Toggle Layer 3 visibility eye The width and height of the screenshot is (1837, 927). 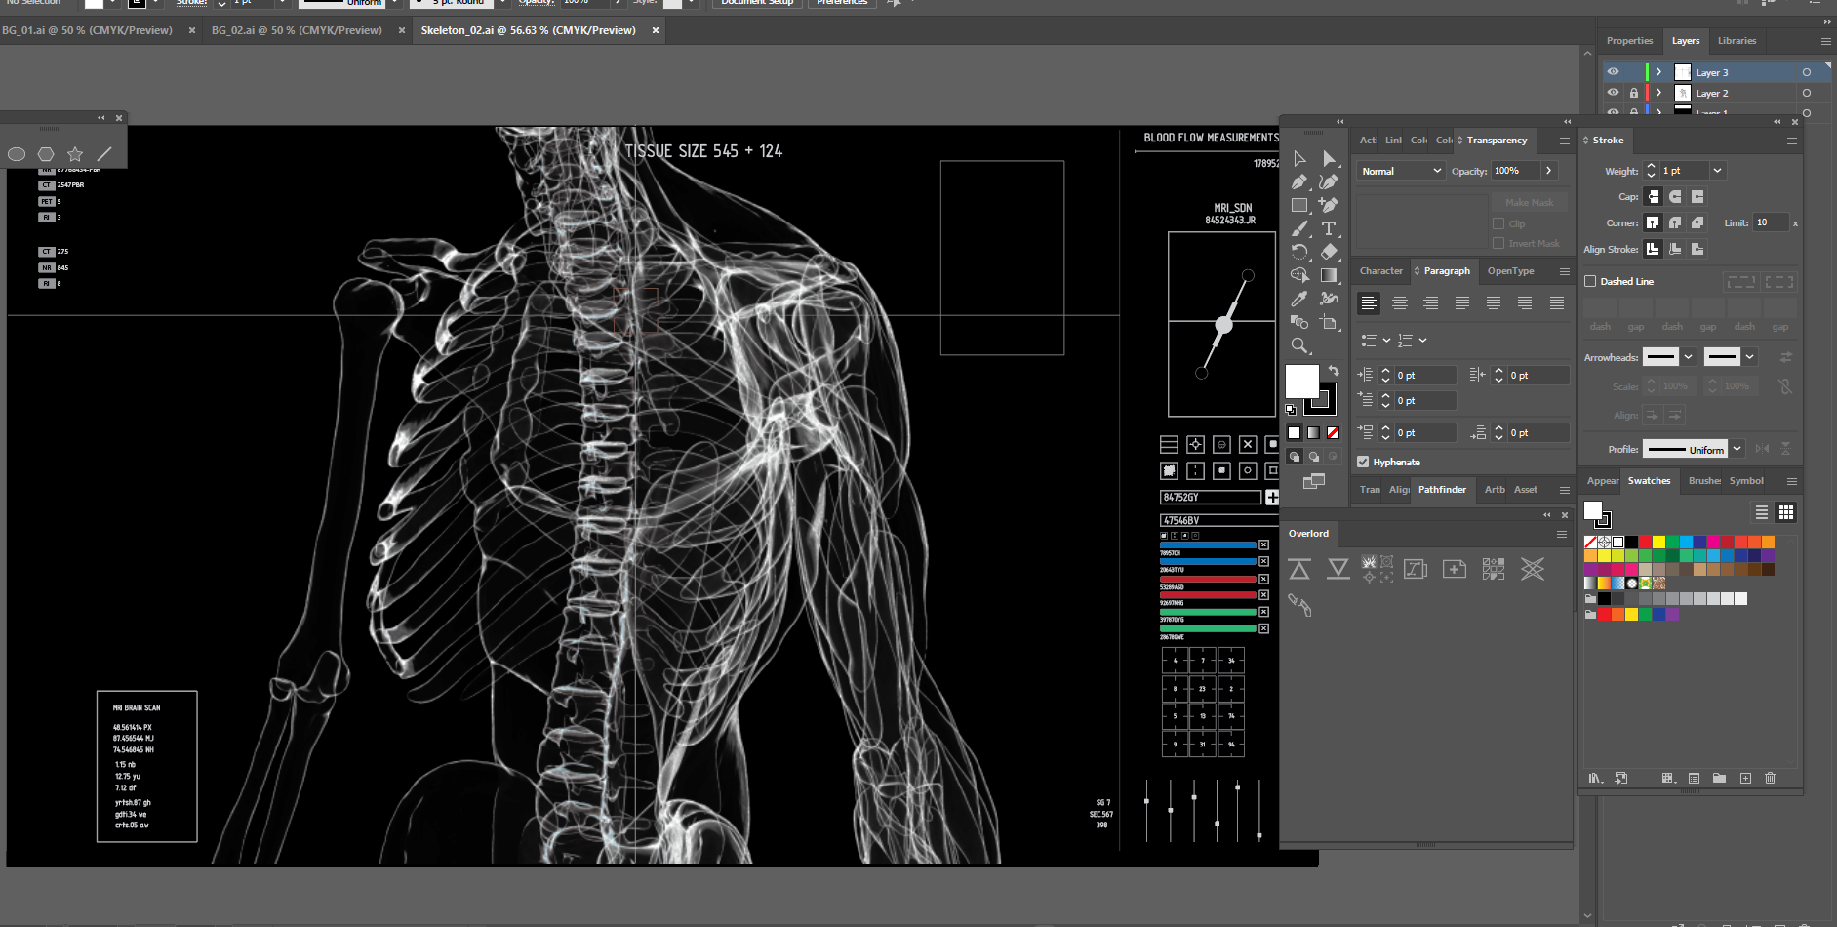pos(1613,72)
